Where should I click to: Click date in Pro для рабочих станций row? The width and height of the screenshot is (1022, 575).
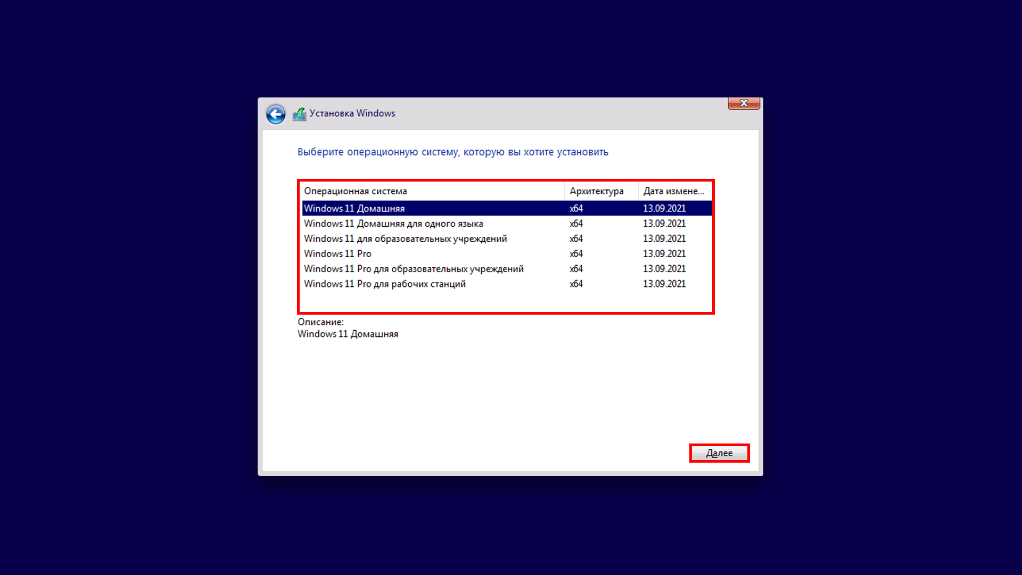point(664,284)
